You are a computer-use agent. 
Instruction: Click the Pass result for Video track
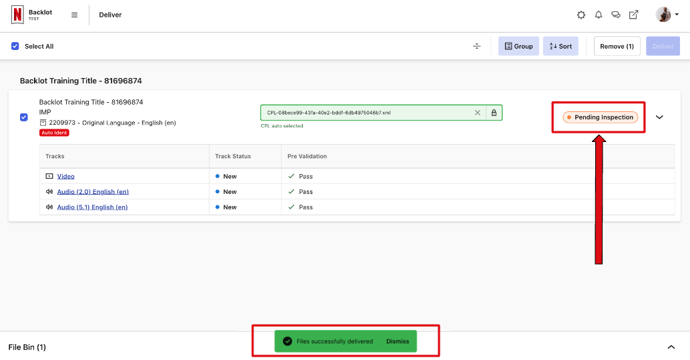[300, 176]
